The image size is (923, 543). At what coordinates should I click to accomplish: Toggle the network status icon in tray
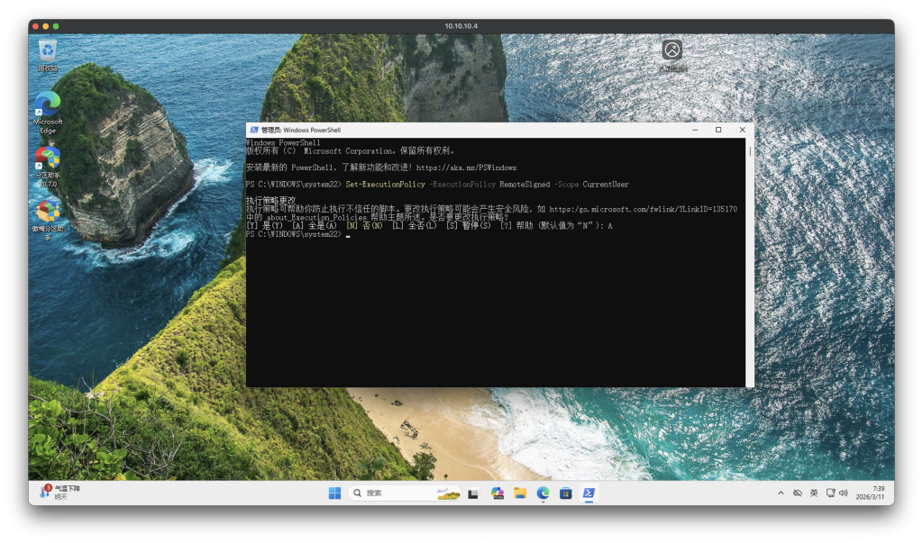click(830, 493)
